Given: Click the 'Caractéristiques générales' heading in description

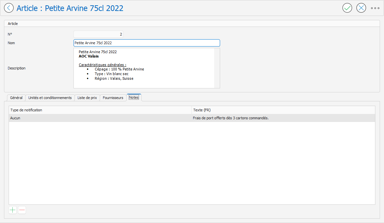Looking at the screenshot, I should coord(102,65).
